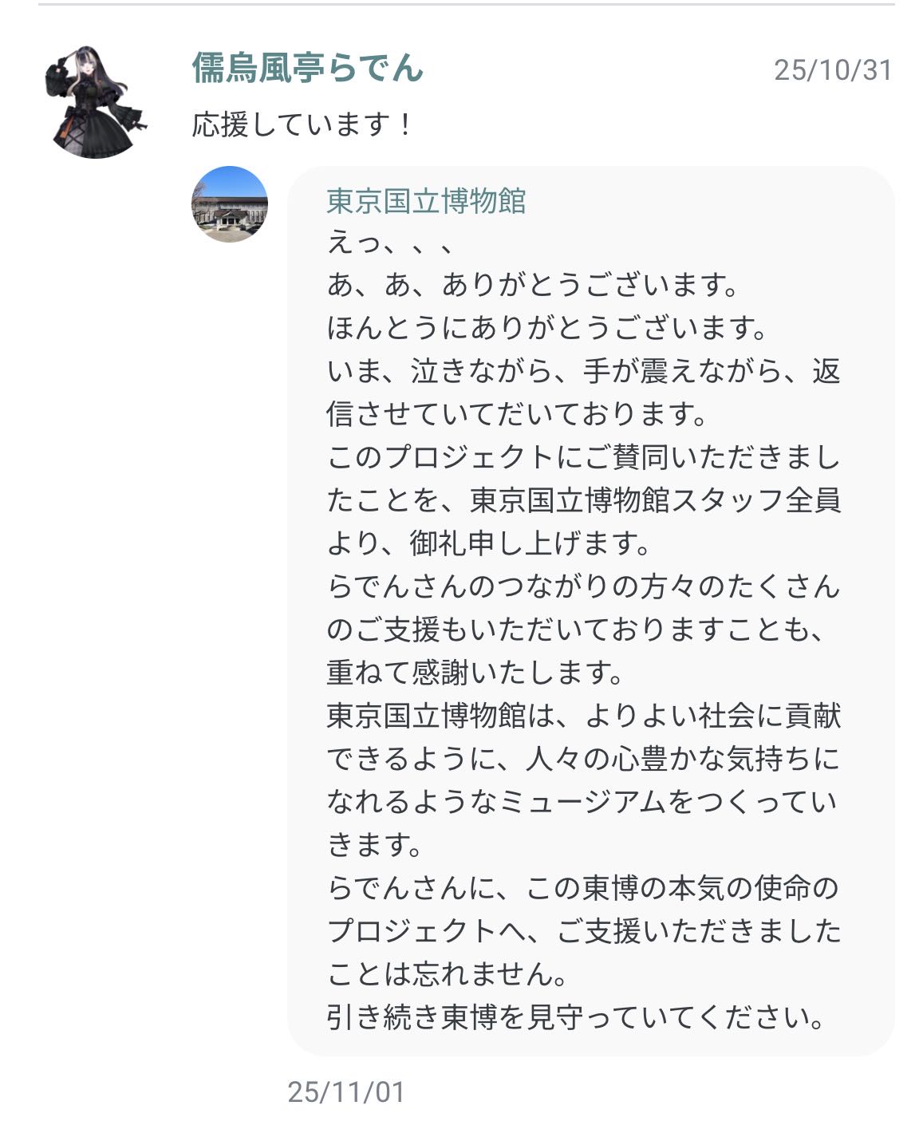This screenshot has height=1133, width=919.
Task: Click the reply's opening line えっ、、、
Action: (391, 243)
